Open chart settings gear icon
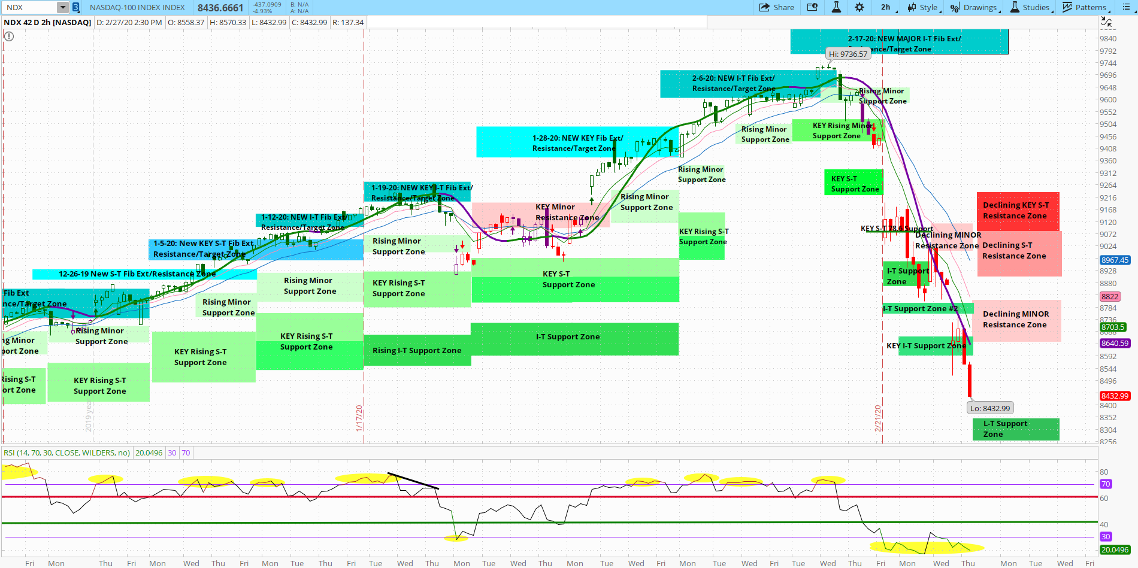Viewport: 1138px width, 568px height. pyautogui.click(x=859, y=7)
